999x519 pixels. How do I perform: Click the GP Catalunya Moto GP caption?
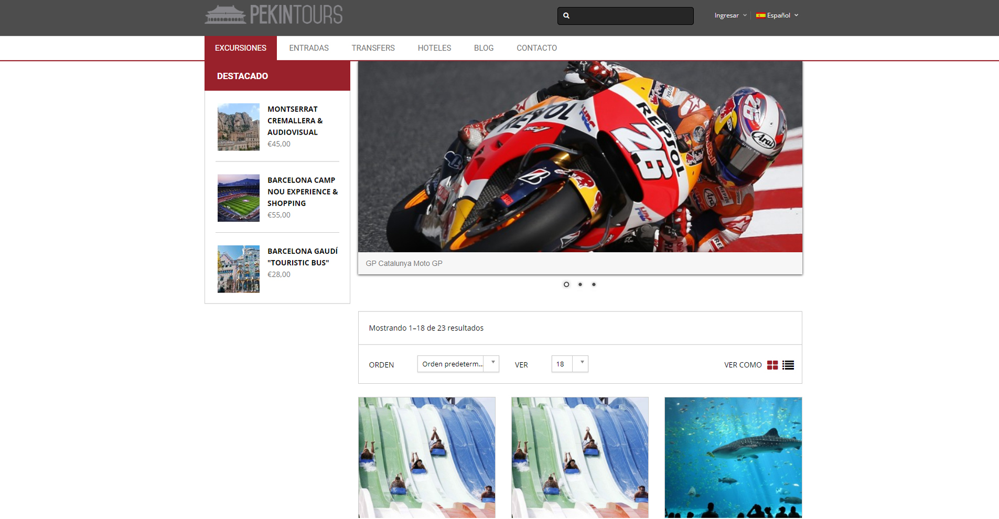pyautogui.click(x=404, y=263)
